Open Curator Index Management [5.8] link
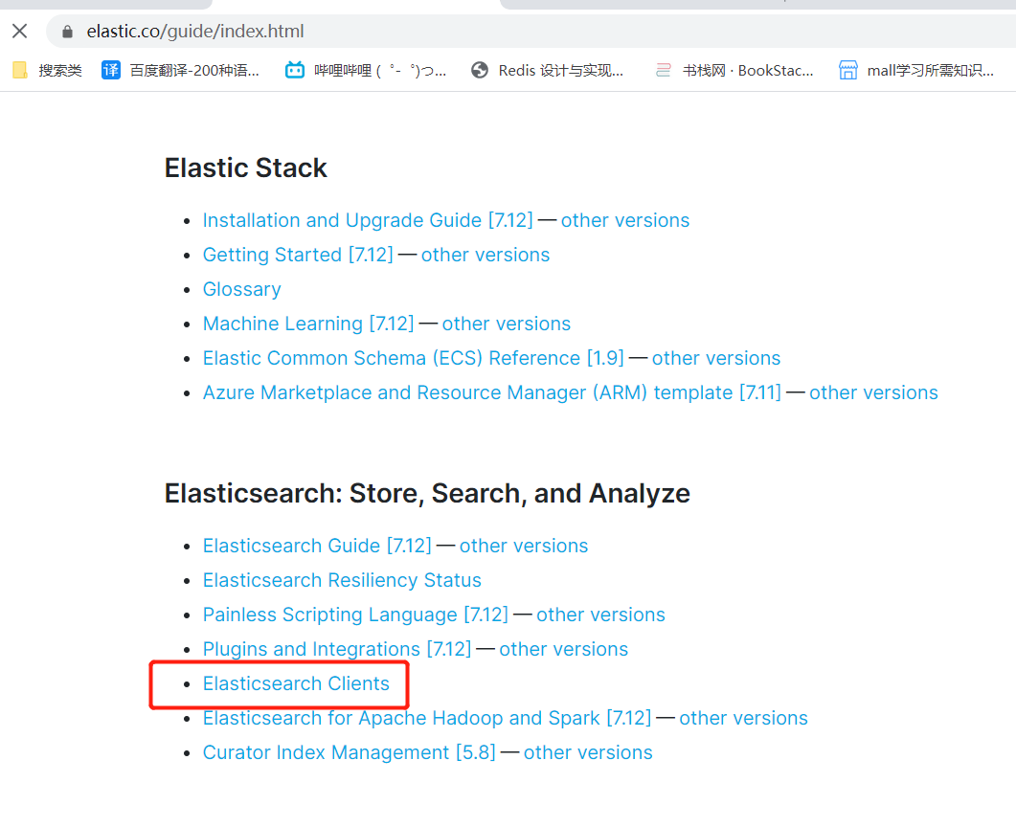The image size is (1016, 827). click(350, 752)
